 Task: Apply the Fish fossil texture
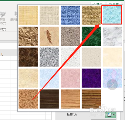click(49, 36)
